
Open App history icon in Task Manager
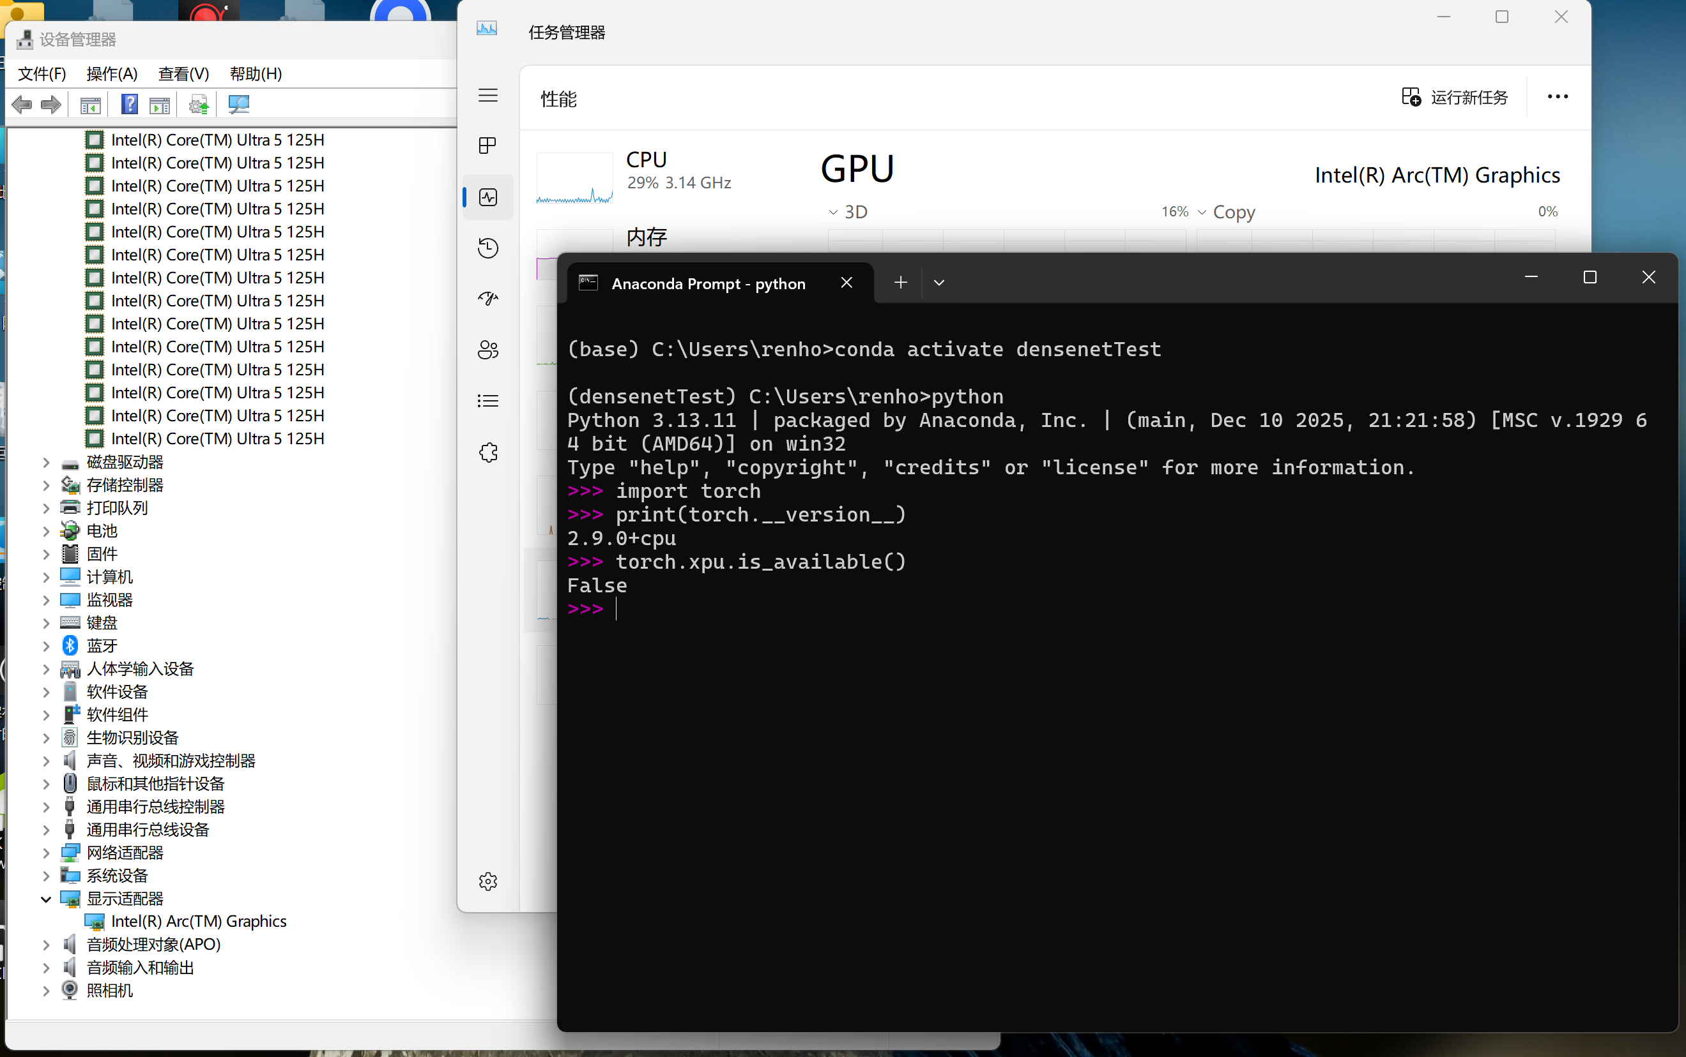coord(487,248)
